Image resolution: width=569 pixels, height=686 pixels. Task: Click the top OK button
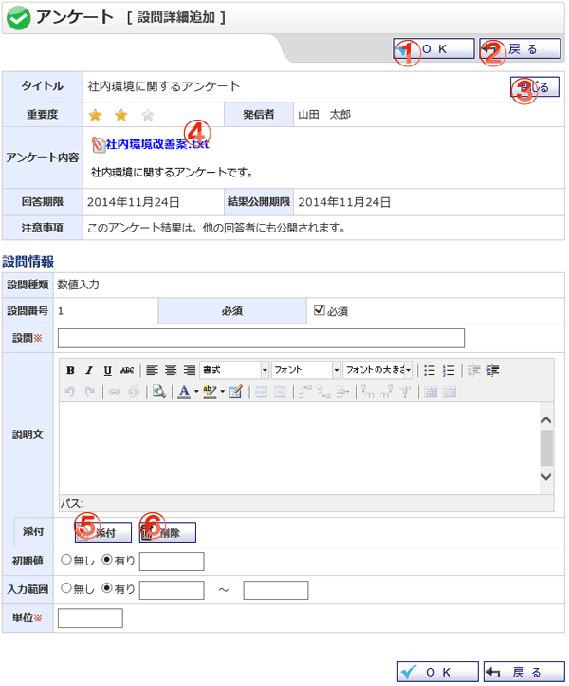click(x=433, y=48)
